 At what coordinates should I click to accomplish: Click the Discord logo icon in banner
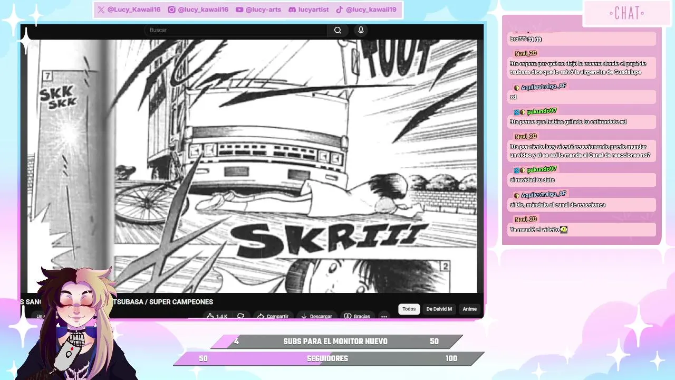292,9
